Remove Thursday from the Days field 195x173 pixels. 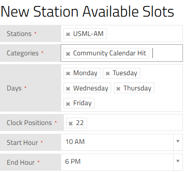pyautogui.click(x=118, y=89)
